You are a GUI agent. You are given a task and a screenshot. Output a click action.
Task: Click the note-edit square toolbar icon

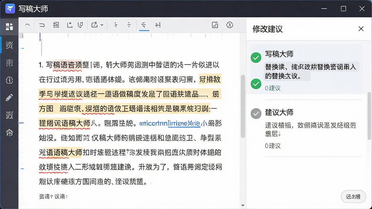(215, 25)
